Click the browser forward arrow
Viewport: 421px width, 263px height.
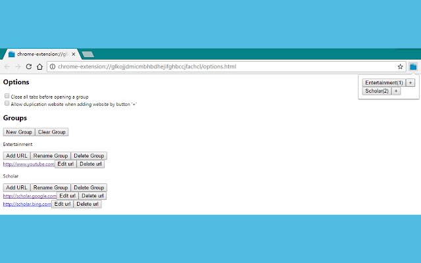click(18, 66)
